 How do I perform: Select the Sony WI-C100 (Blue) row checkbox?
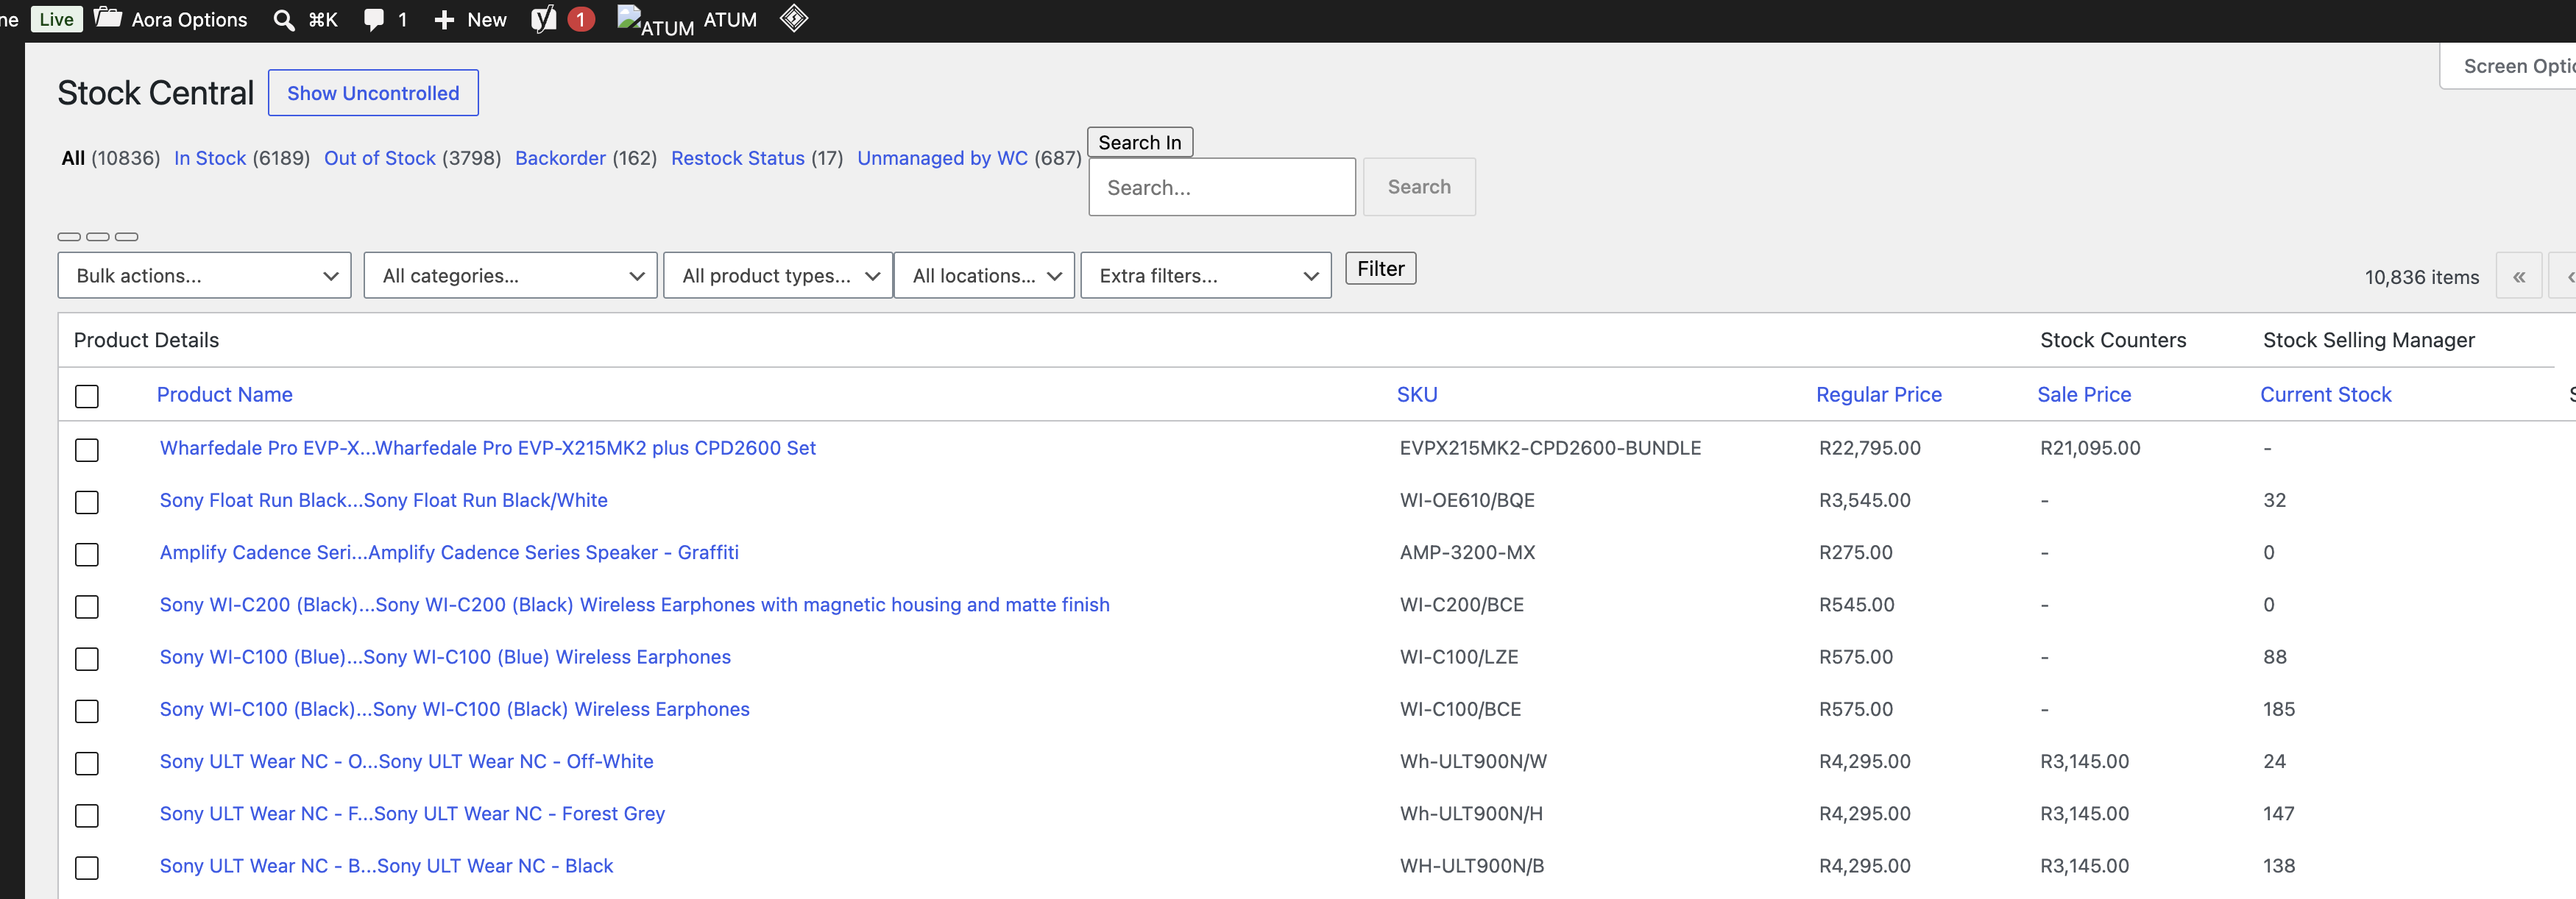pyautogui.click(x=87, y=659)
